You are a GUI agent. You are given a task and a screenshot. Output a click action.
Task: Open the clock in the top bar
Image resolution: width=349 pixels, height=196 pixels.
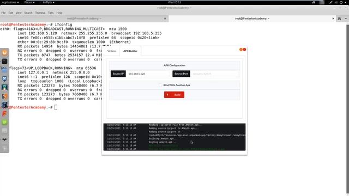tap(174, 2)
